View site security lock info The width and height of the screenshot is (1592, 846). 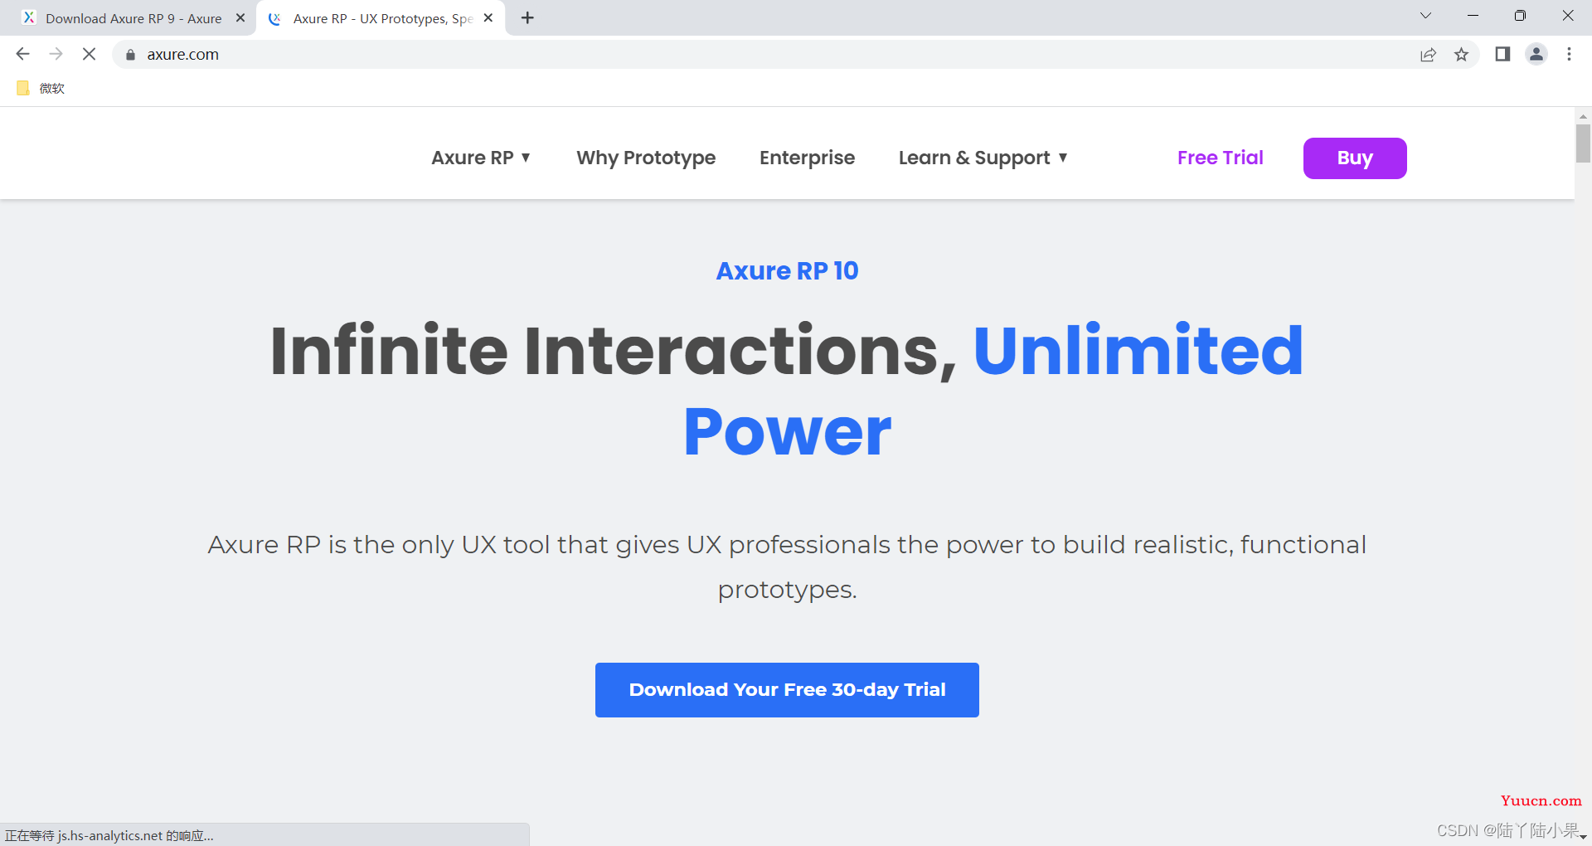click(x=130, y=55)
